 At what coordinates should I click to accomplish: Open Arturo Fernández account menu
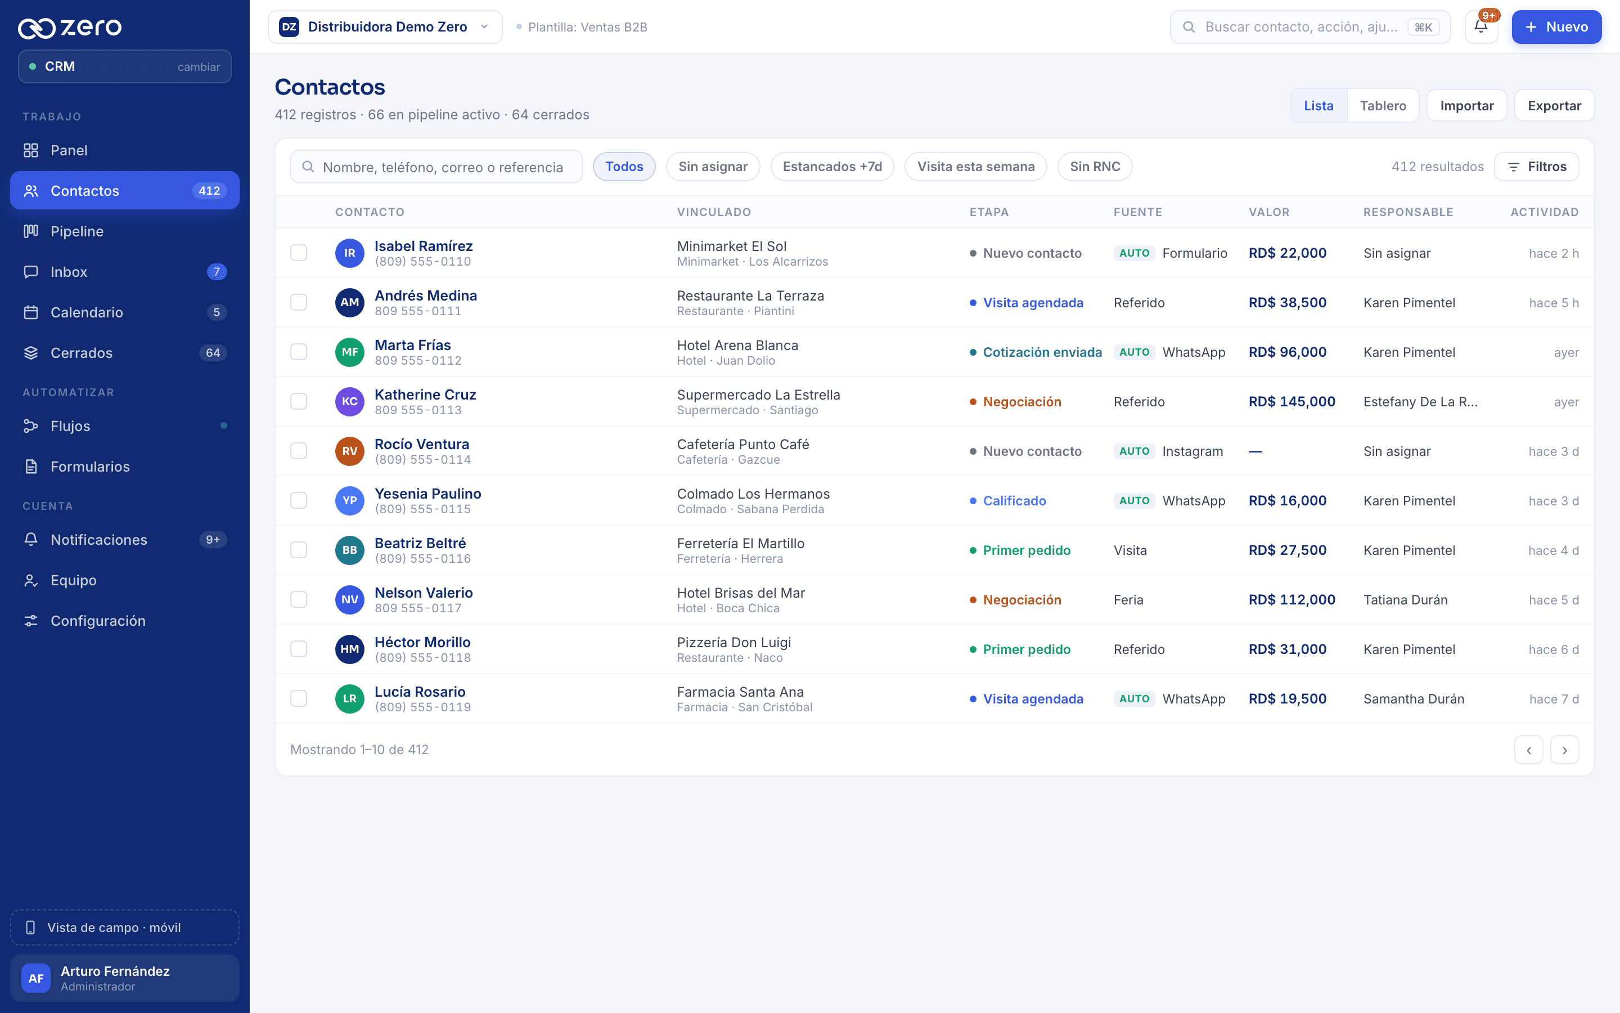click(124, 978)
